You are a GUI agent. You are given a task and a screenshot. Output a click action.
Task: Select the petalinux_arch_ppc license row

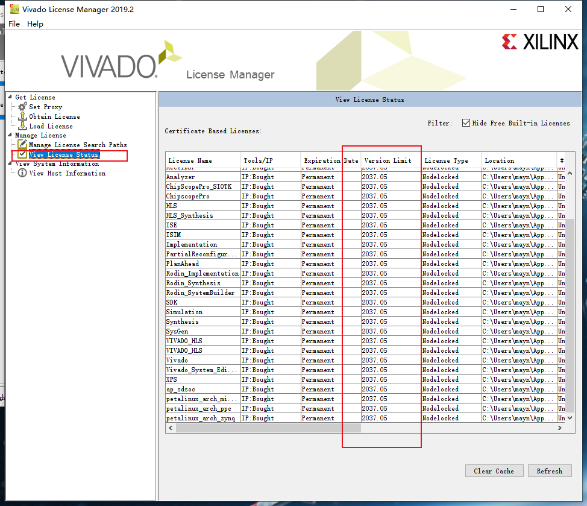point(365,409)
